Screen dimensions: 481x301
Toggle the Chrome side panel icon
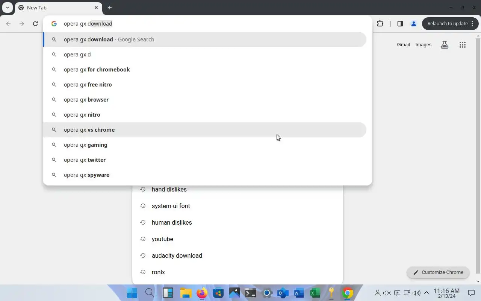click(400, 24)
